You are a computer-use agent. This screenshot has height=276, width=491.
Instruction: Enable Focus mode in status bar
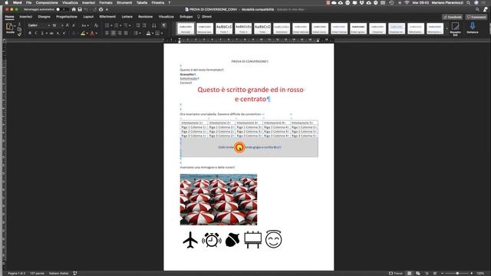coord(396,273)
